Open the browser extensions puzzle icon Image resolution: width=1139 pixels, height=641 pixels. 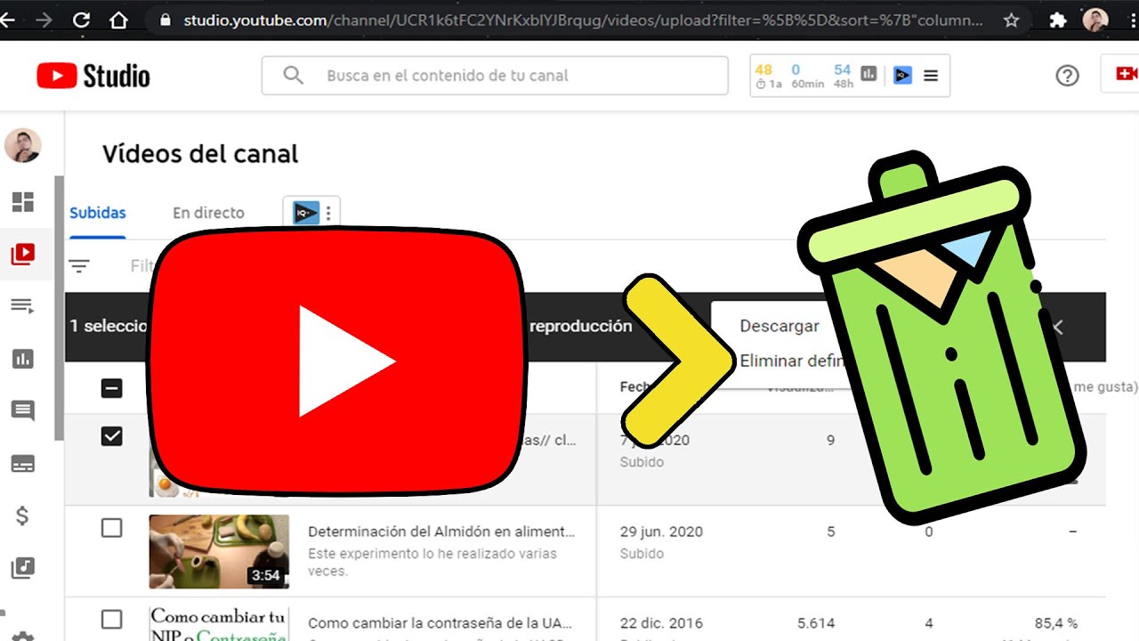click(x=1058, y=20)
